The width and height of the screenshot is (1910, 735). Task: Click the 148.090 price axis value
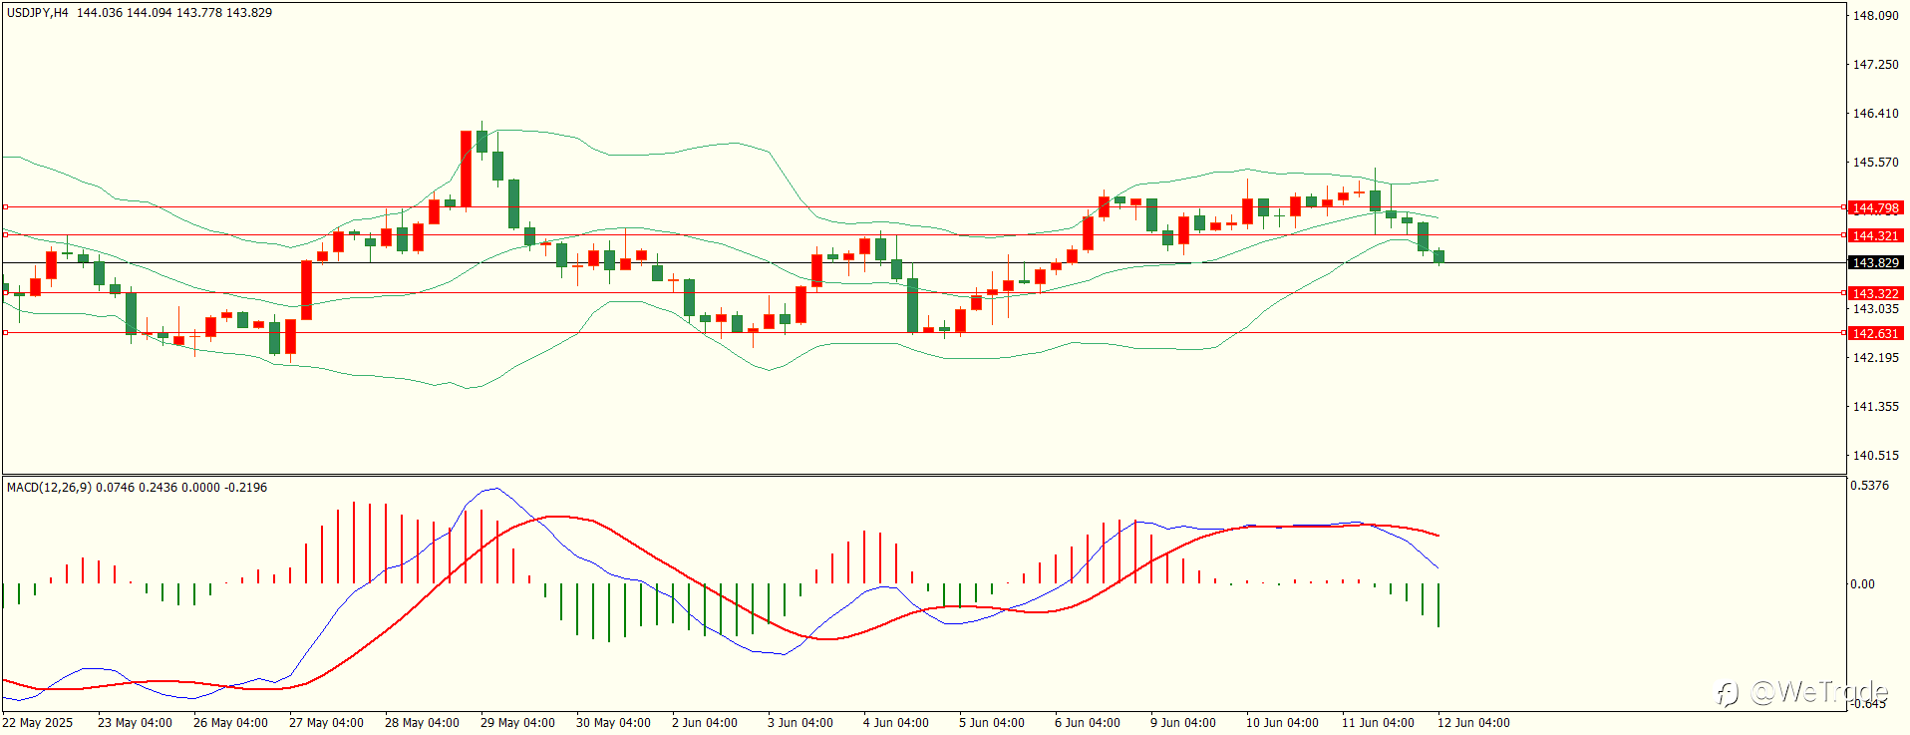pos(1875,16)
